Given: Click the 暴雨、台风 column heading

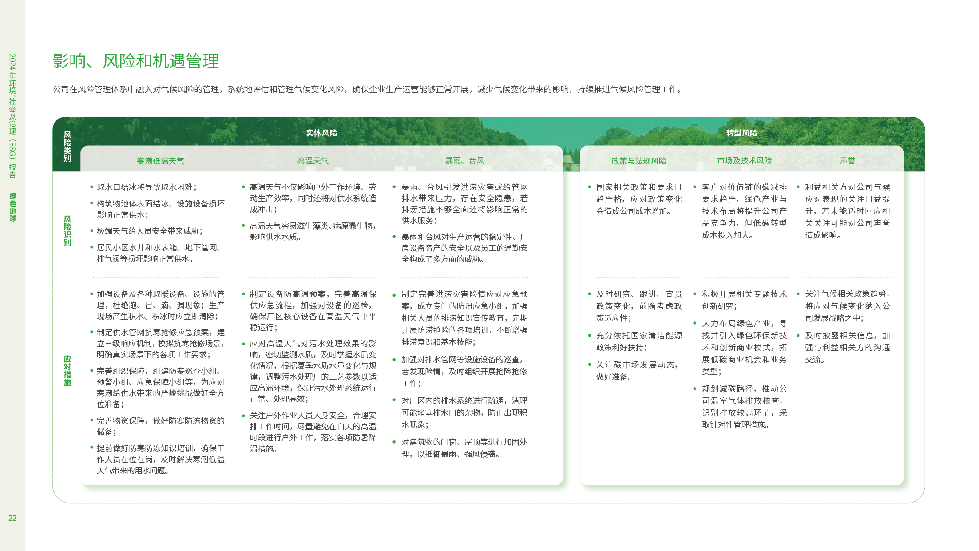Looking at the screenshot, I should pyautogui.click(x=464, y=161).
